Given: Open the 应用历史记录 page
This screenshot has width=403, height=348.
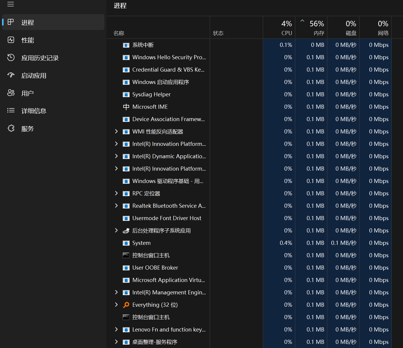Looking at the screenshot, I should click(x=53, y=57).
